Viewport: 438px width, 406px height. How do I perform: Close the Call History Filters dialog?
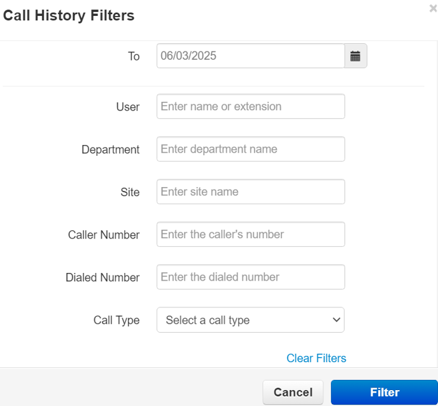(434, 9)
